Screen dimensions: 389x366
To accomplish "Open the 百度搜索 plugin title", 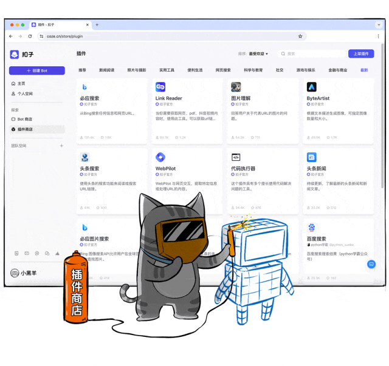I will pyautogui.click(x=316, y=239).
